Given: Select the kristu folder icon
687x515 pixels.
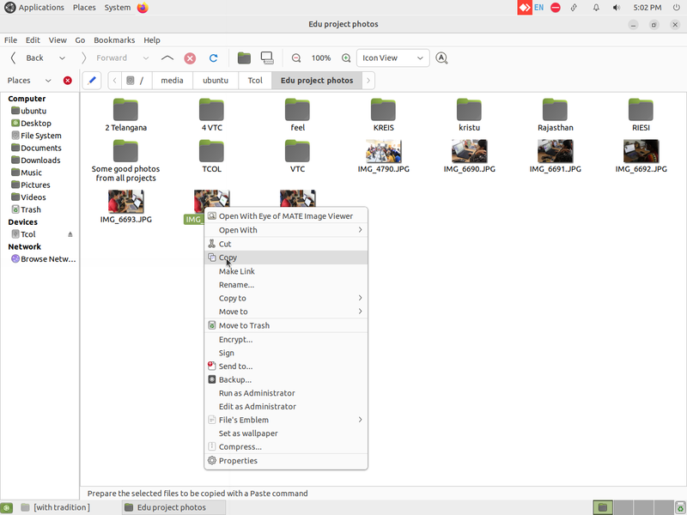Looking at the screenshot, I should [469, 110].
